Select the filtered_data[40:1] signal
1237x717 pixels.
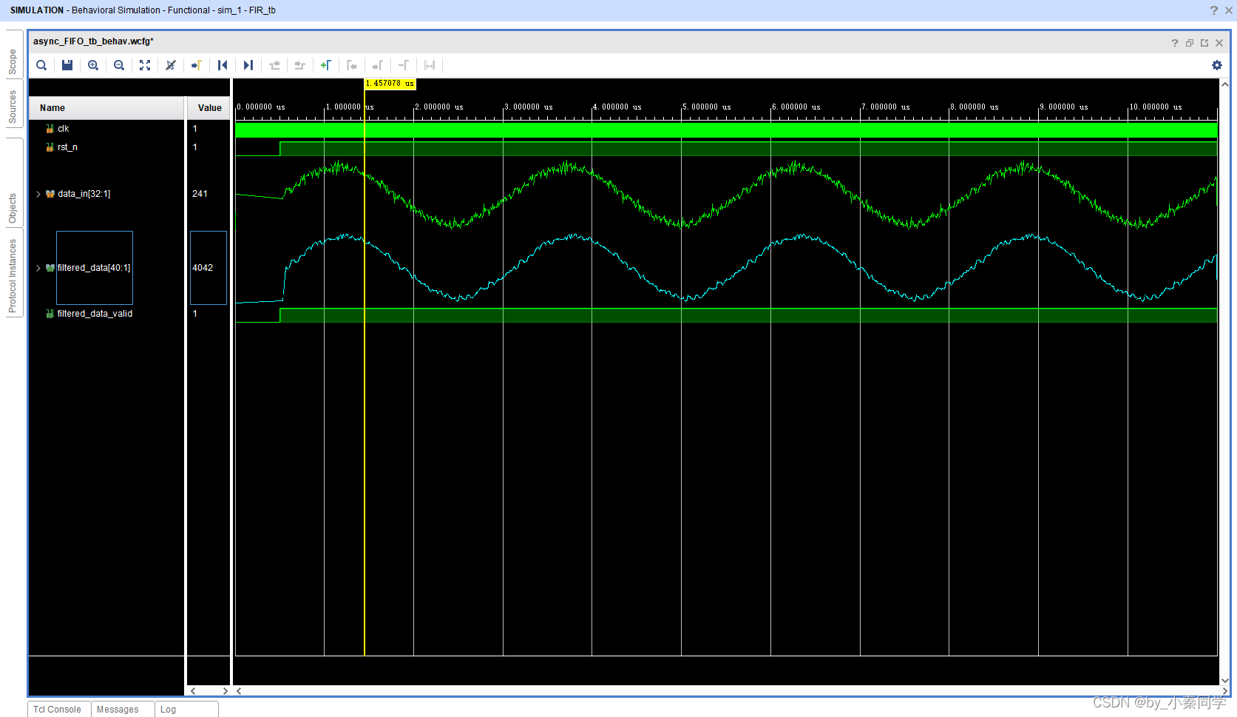[x=94, y=268]
